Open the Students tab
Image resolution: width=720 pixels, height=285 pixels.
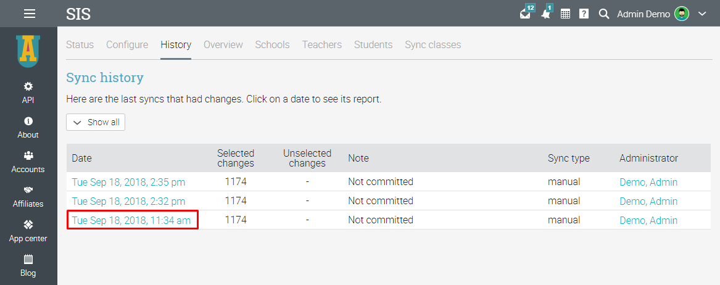tap(373, 44)
